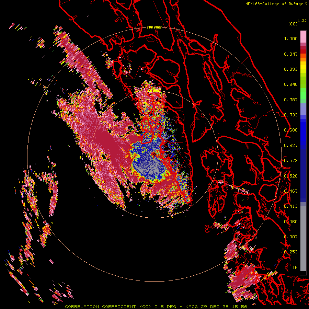
Task: Select the 0.840 legend value
Action: point(291,84)
